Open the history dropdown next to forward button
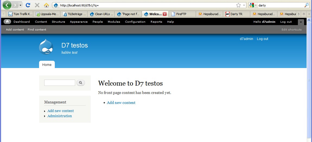312x142 pixels. point(20,5)
